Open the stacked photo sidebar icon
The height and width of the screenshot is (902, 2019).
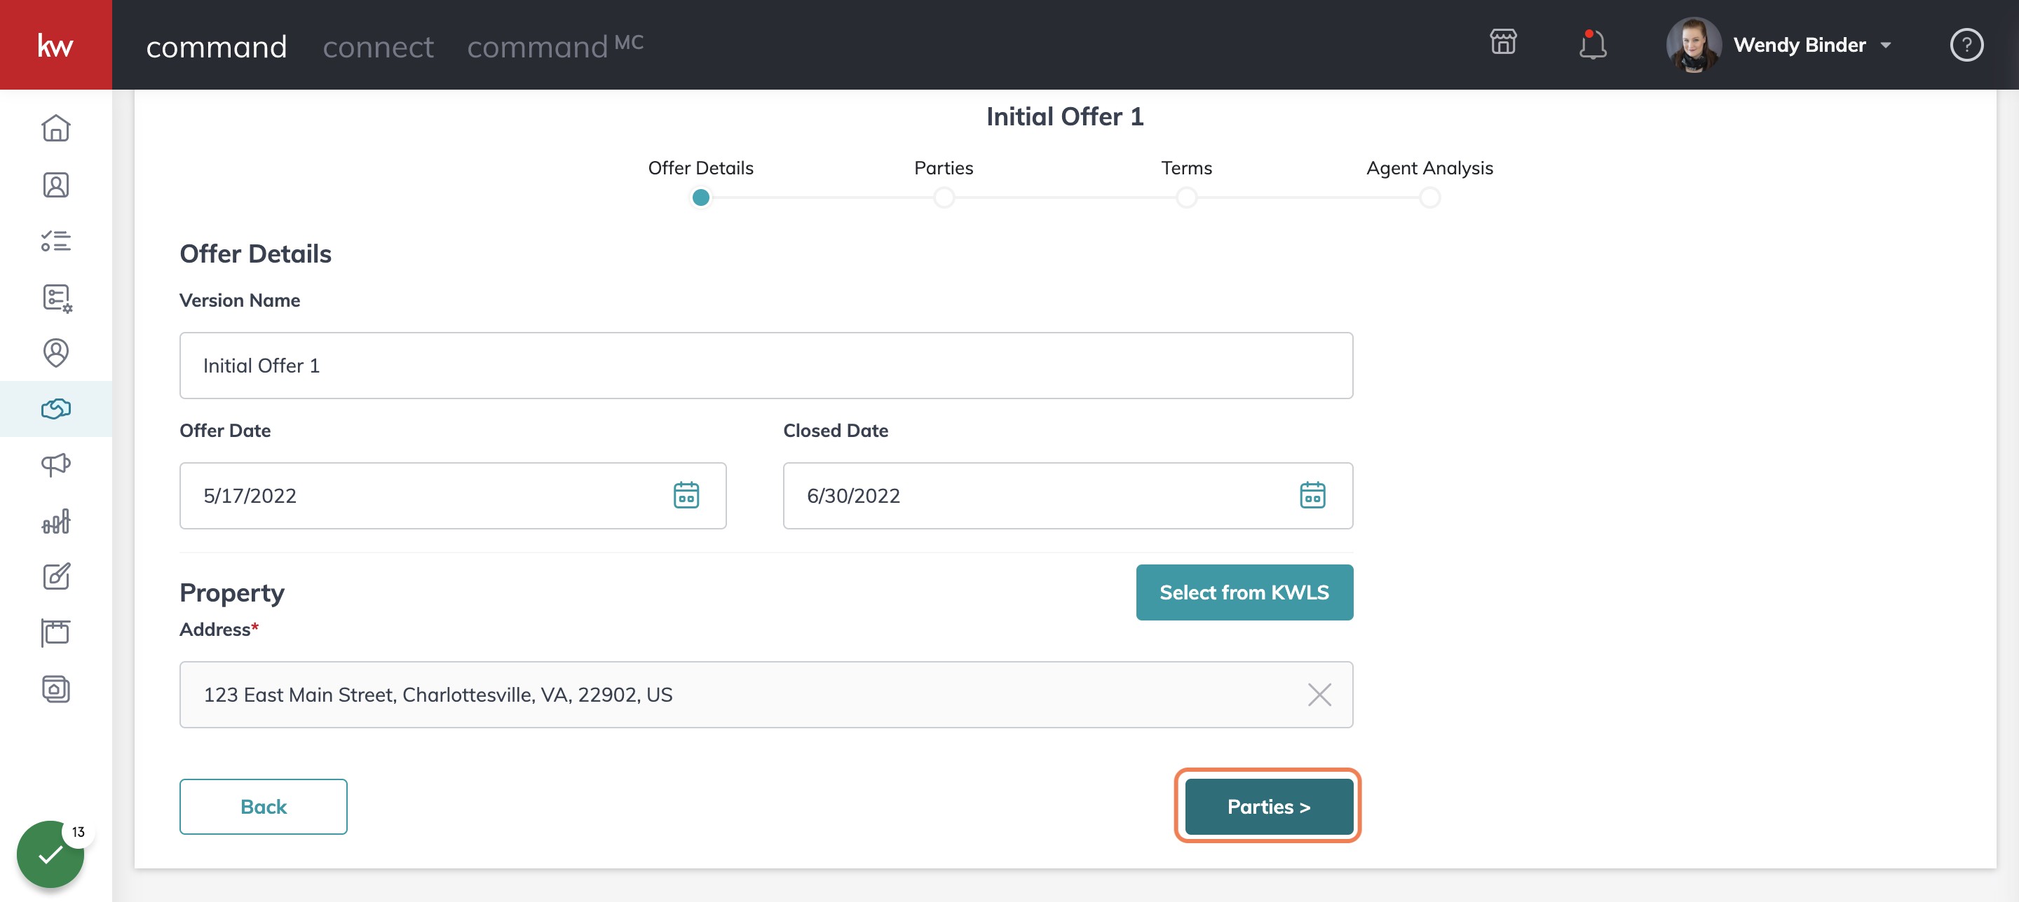pos(55,689)
